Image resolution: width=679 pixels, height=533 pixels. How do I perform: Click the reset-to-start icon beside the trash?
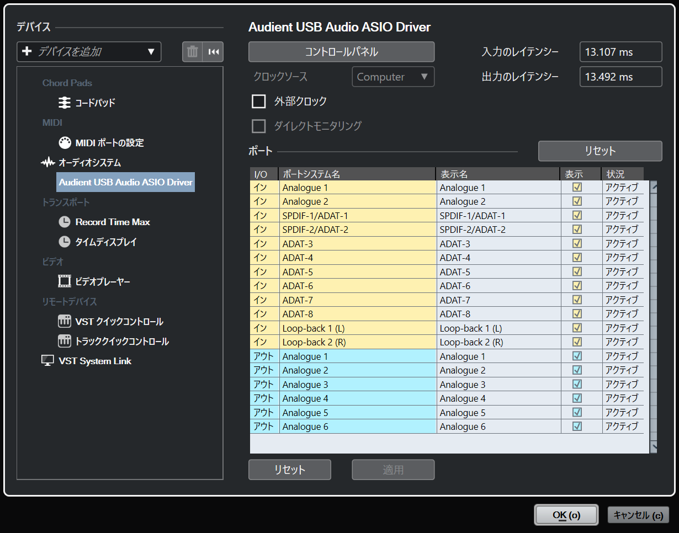pyautogui.click(x=213, y=52)
